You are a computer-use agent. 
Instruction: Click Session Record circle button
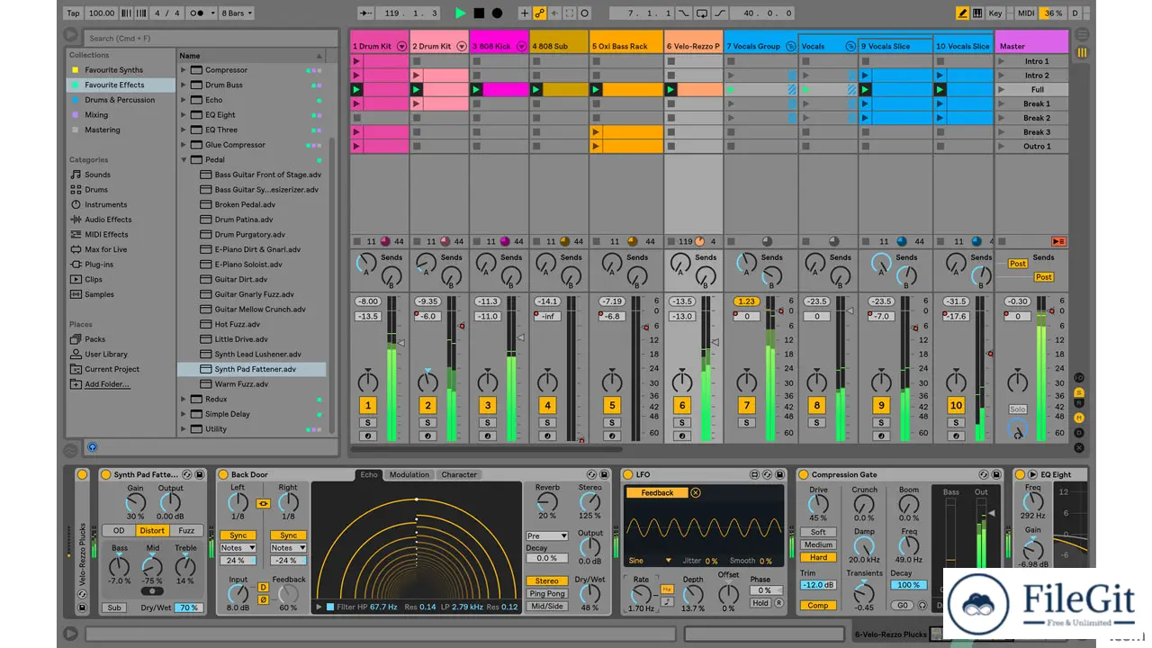tap(584, 13)
